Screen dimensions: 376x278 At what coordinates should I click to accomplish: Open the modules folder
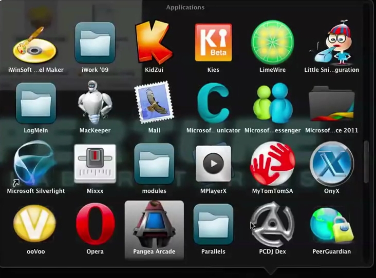[154, 164]
